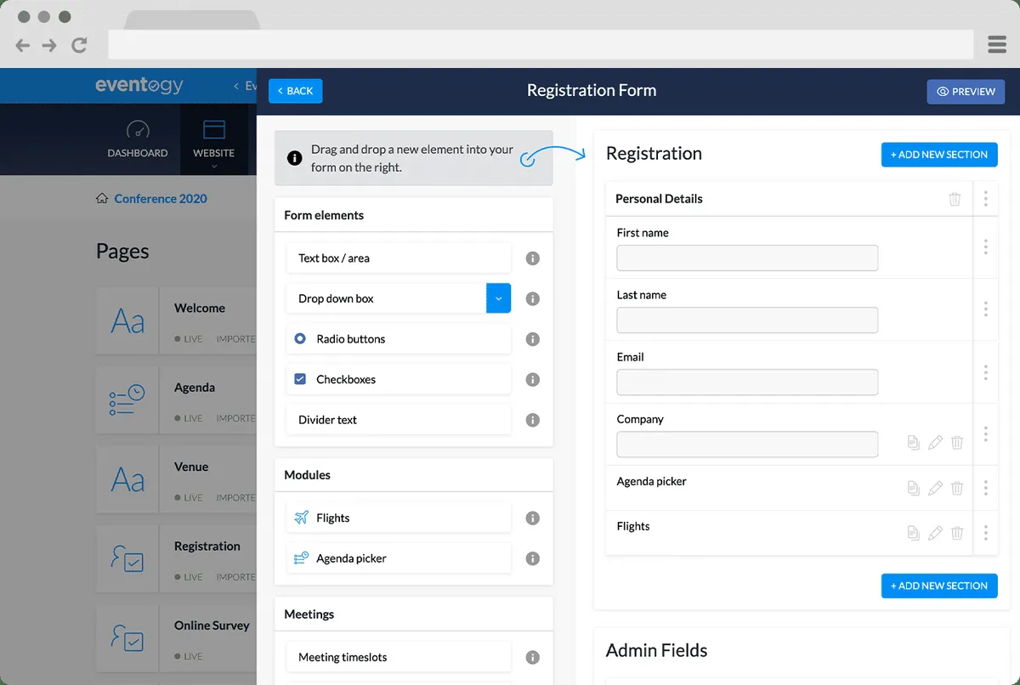This screenshot has height=685, width=1020.
Task: Delete the Flights row using trash icon
Action: [957, 533]
